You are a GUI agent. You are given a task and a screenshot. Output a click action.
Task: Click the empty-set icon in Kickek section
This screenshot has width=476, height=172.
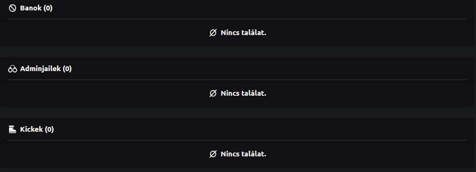pyautogui.click(x=213, y=154)
